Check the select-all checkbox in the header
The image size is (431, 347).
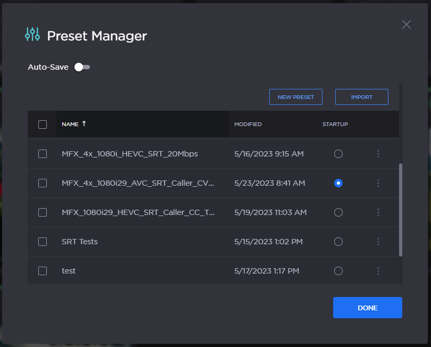[x=43, y=123]
